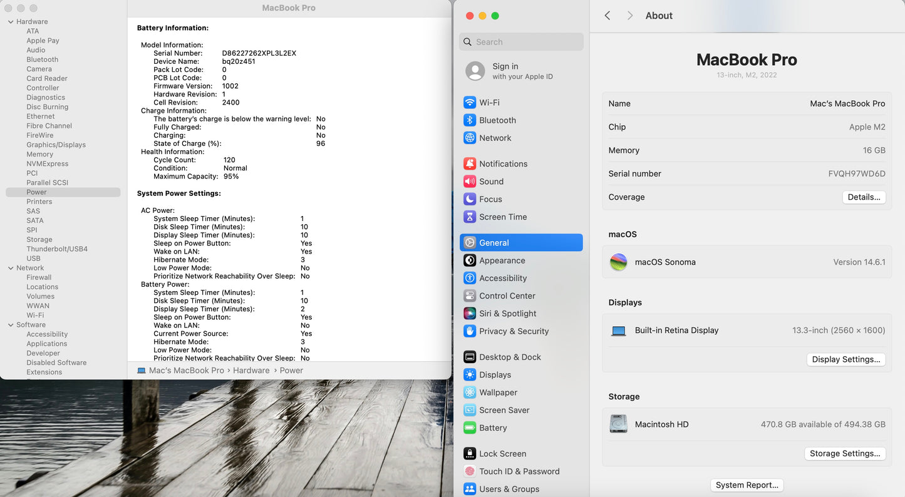
Task: Open Display Settings button
Action: (x=846, y=359)
